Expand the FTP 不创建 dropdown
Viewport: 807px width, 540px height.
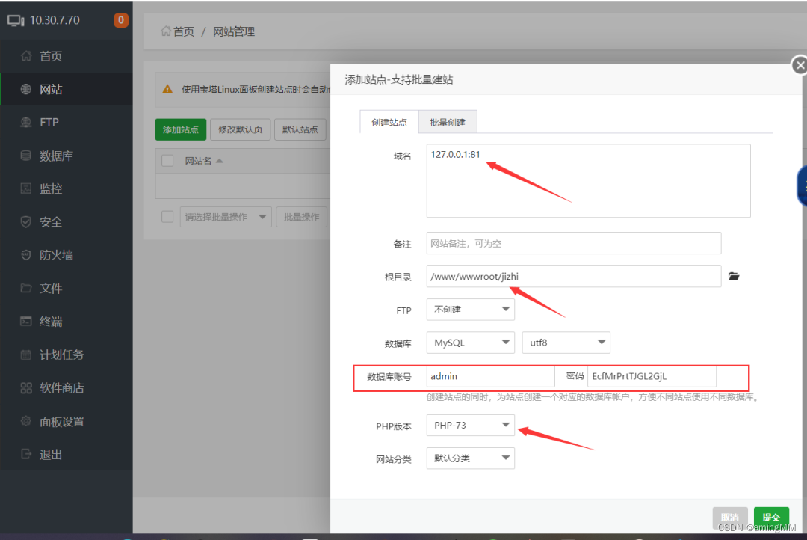pyautogui.click(x=470, y=309)
